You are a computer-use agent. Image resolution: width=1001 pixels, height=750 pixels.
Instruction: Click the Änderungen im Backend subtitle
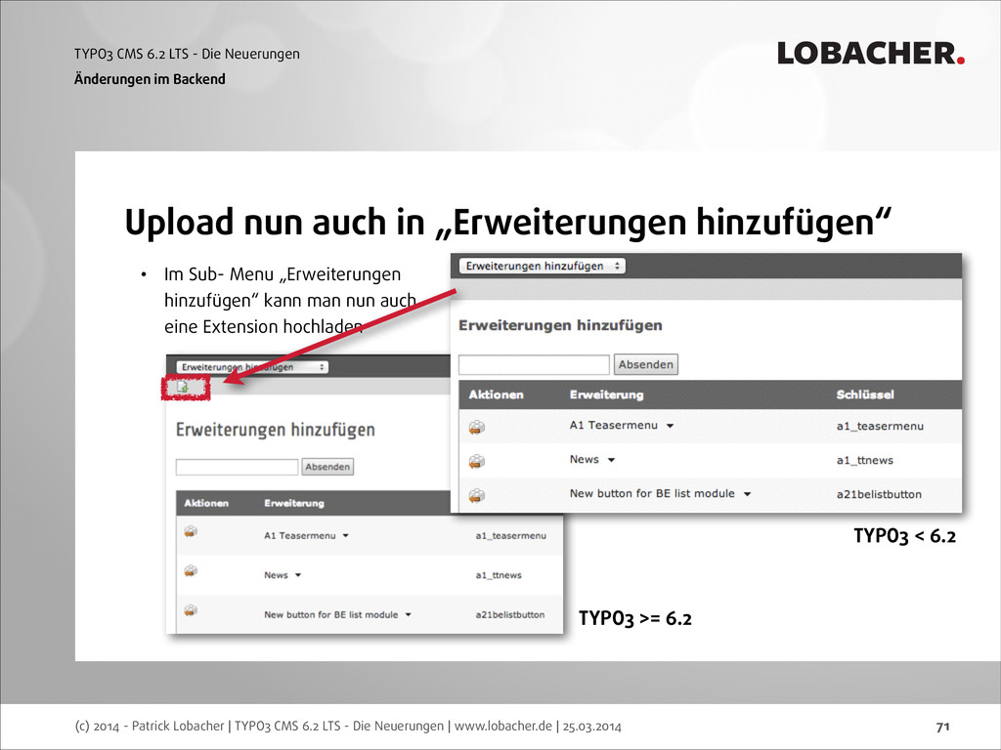coord(150,79)
